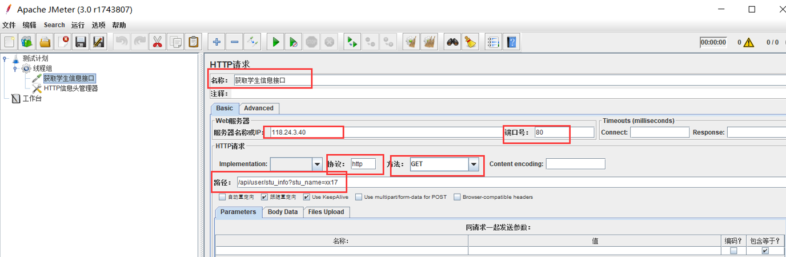This screenshot has height=257, width=786.
Task: Switch to the Advanced tab
Action: pyautogui.click(x=259, y=108)
